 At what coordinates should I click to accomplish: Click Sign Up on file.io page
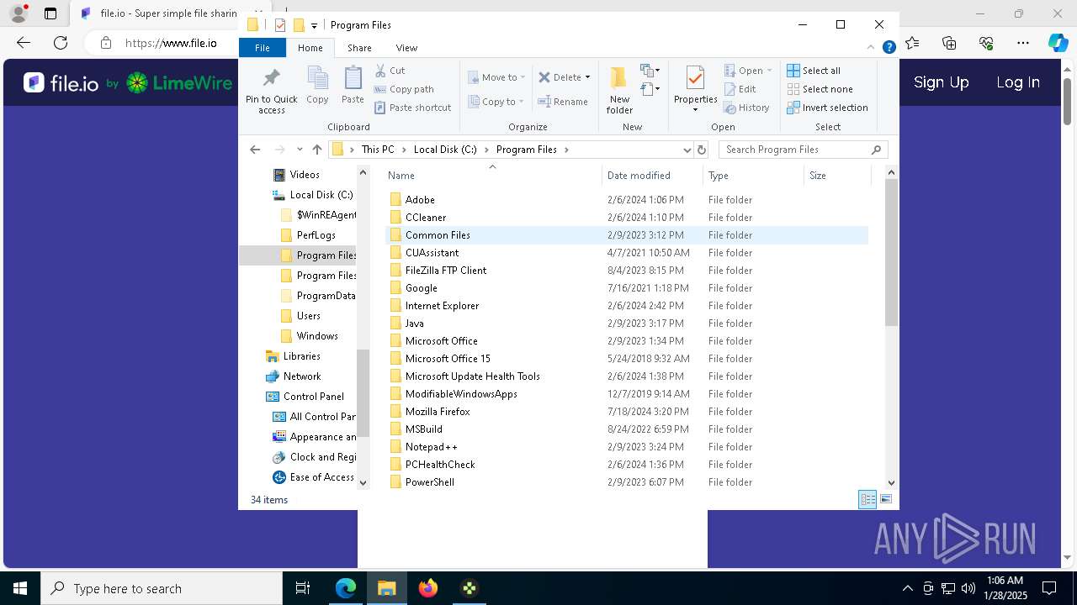pyautogui.click(x=941, y=82)
